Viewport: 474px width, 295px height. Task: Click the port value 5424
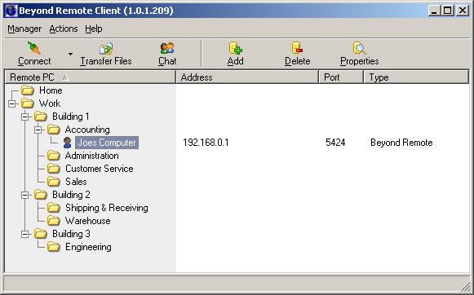335,143
